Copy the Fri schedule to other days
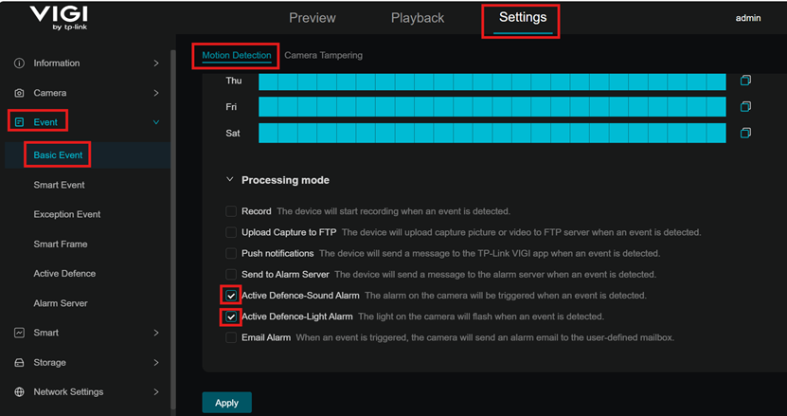This screenshot has width=787, height=416. tap(745, 106)
